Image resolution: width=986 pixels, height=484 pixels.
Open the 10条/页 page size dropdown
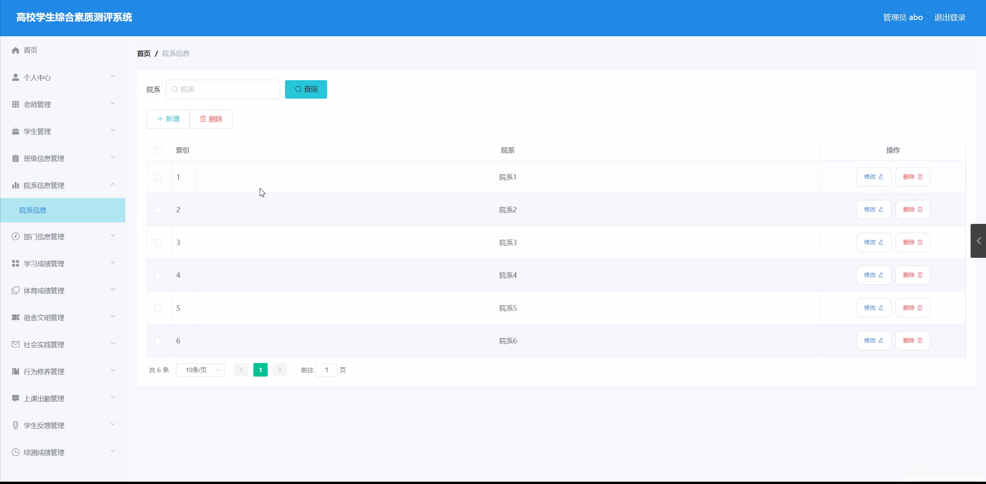click(200, 370)
